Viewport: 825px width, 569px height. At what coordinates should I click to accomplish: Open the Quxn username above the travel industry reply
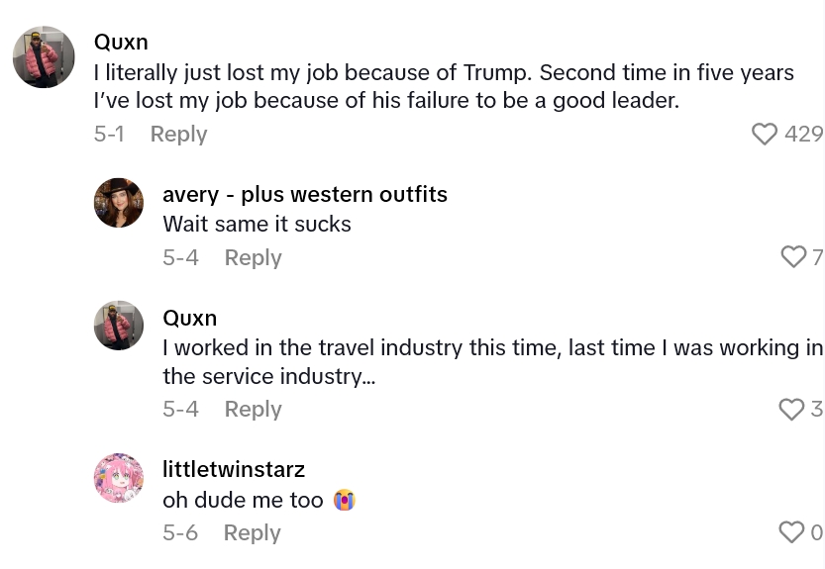click(x=189, y=318)
